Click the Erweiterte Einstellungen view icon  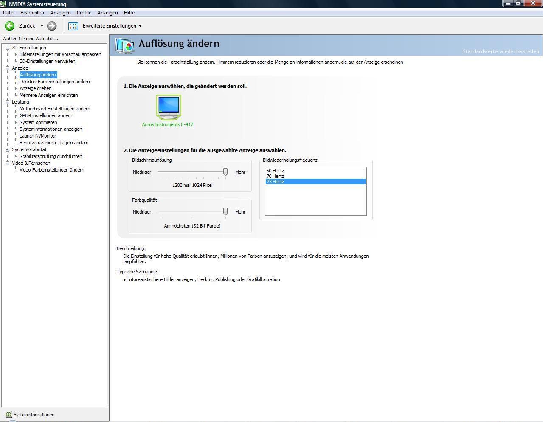coord(73,26)
